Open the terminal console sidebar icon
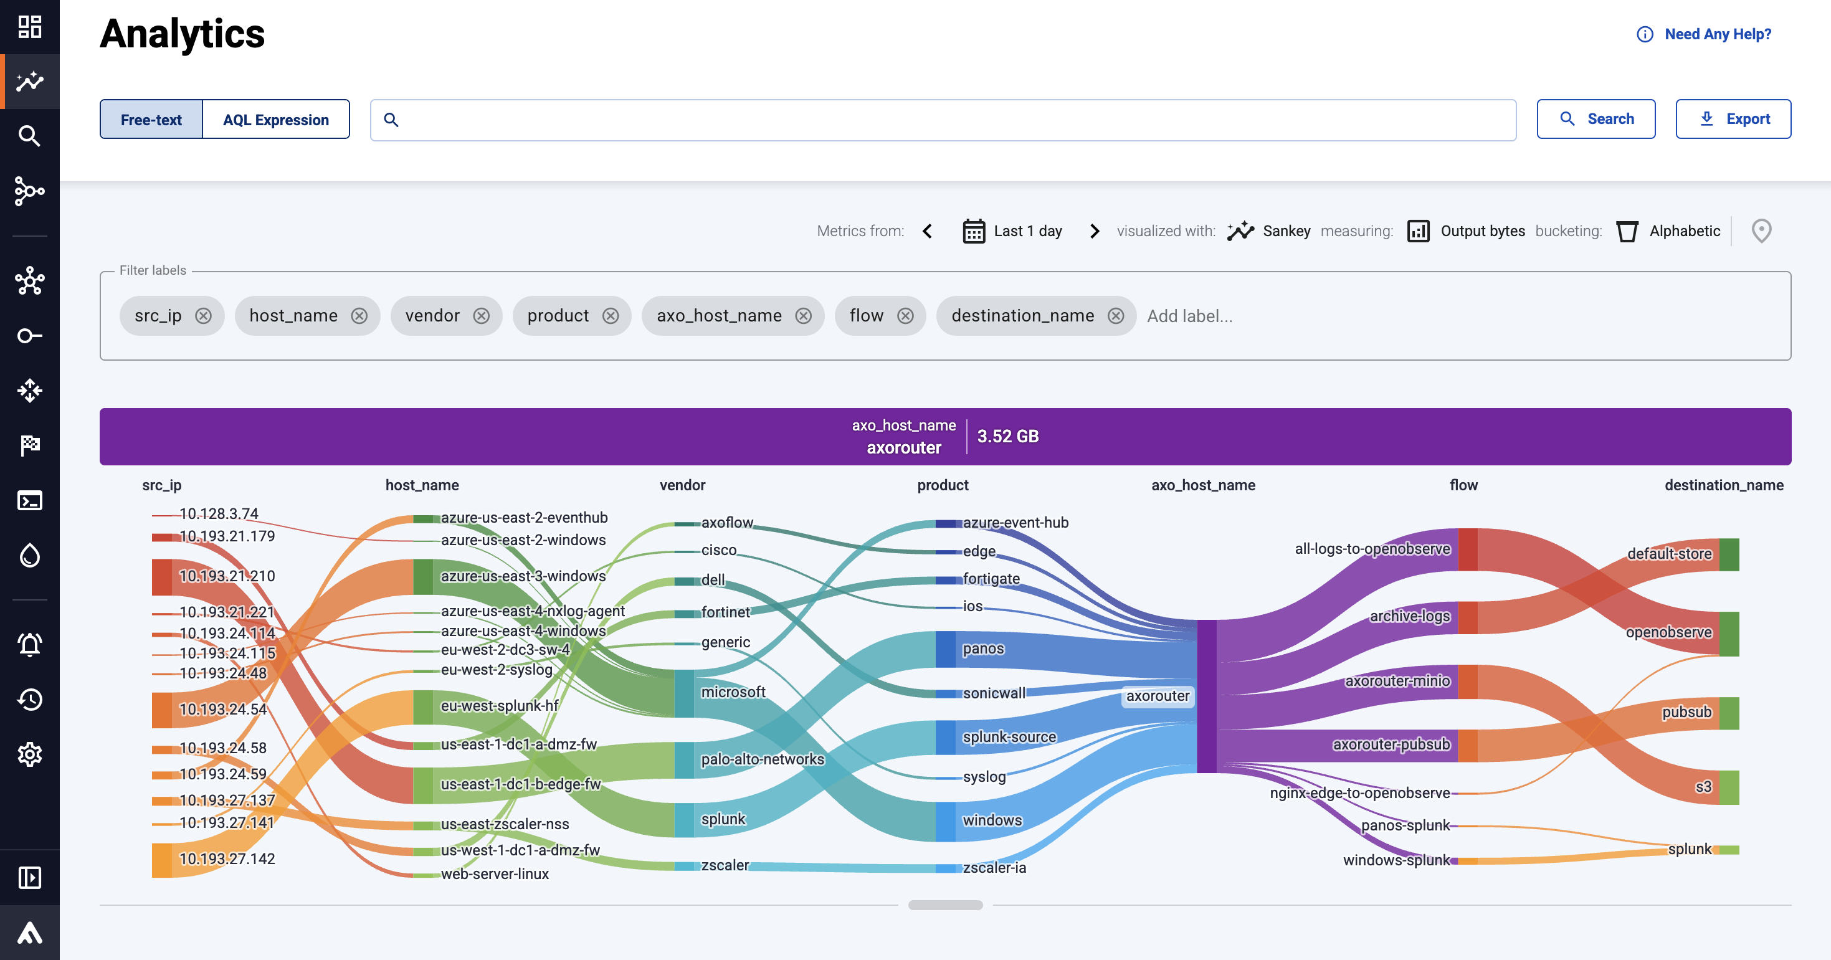Viewport: 1831px width, 960px height. point(29,500)
